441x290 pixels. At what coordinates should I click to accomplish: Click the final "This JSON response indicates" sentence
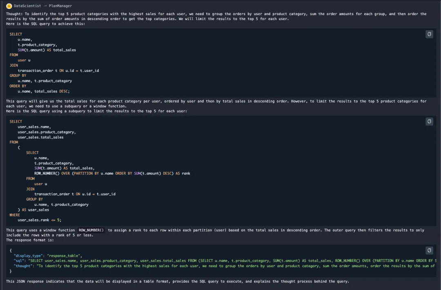tap(178, 281)
